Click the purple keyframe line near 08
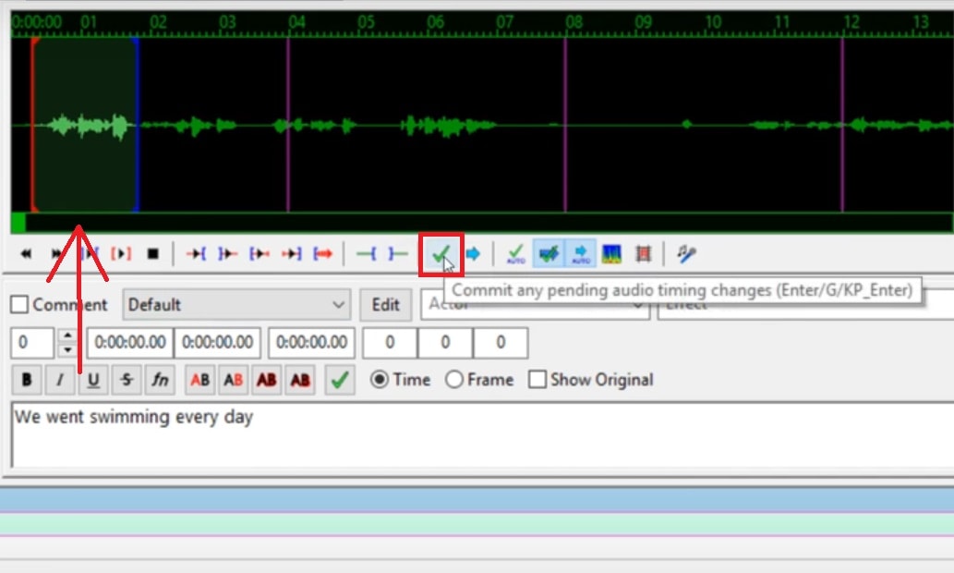 coord(565,125)
